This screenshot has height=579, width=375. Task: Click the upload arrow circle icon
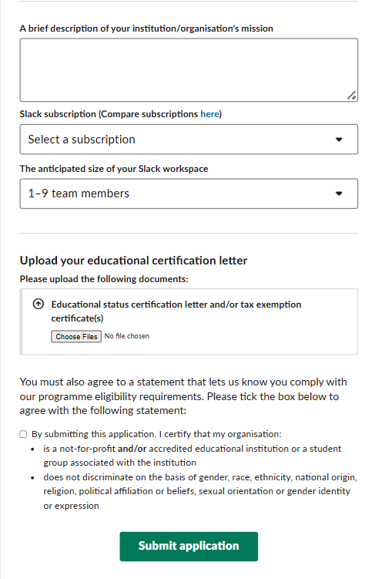39,304
